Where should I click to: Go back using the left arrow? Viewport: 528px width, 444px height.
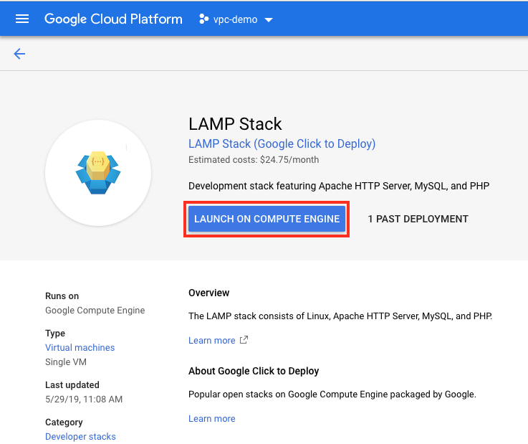19,54
